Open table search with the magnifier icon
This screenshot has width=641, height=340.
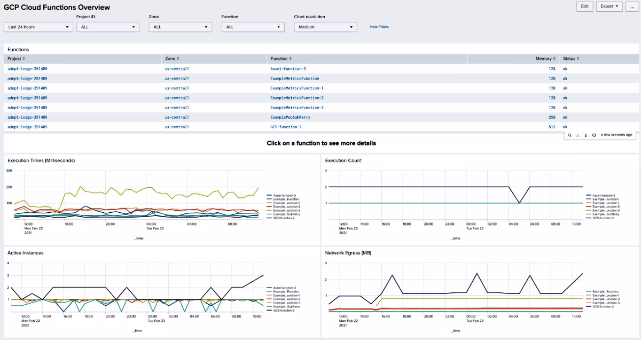[569, 135]
